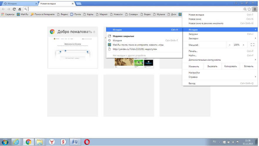Screen dimensions: 259x146
Task: Open Настройки from the Chrome menu
Action: (194, 73)
